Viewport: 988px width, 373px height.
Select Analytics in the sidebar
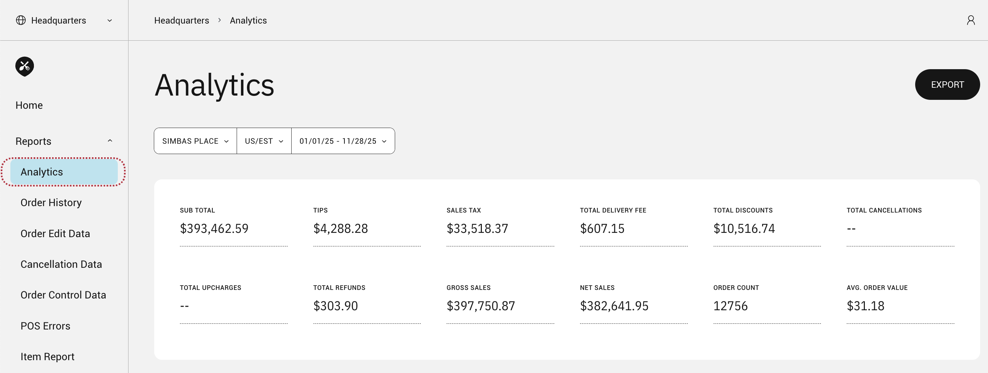click(x=42, y=172)
